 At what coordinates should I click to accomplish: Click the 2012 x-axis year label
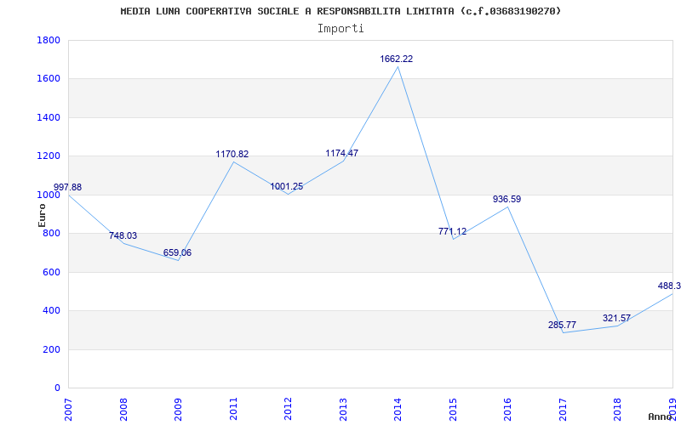(x=288, y=409)
